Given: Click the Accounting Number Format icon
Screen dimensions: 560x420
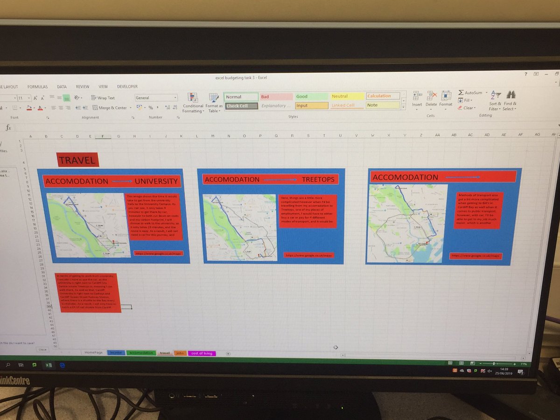Looking at the screenshot, I should (x=139, y=107).
